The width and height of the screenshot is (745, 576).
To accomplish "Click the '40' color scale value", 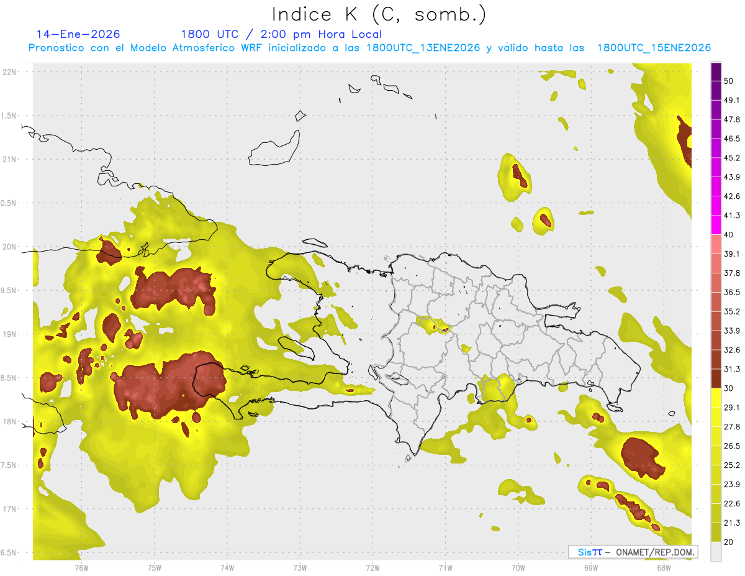I will pos(729,235).
